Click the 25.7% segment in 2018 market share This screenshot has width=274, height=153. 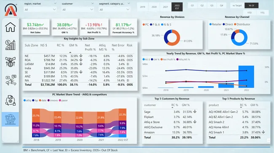(36, 115)
